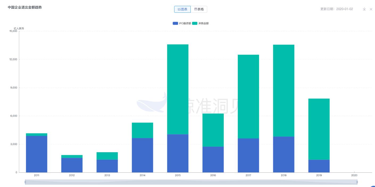Screen dimensions: 375x187
Task: Click the 2019 blue IPO bar segment
Action: (x=319, y=166)
